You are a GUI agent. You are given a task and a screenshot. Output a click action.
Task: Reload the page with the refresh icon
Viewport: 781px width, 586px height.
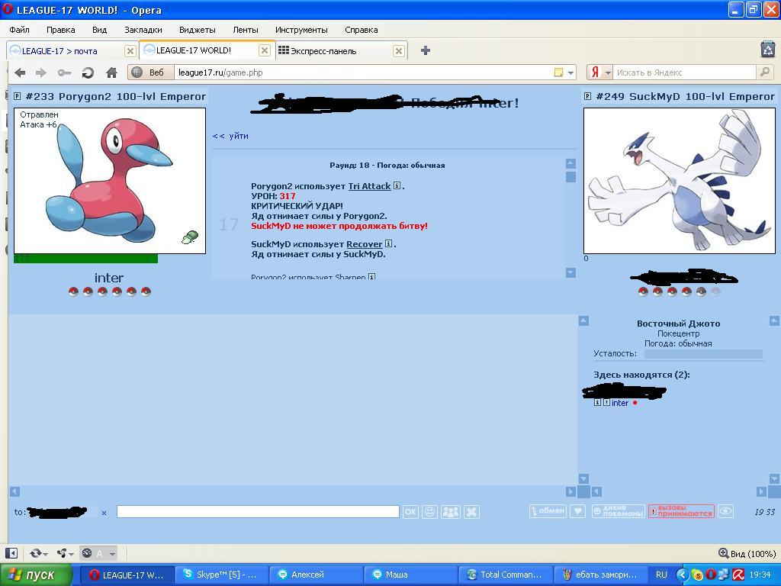tap(88, 72)
